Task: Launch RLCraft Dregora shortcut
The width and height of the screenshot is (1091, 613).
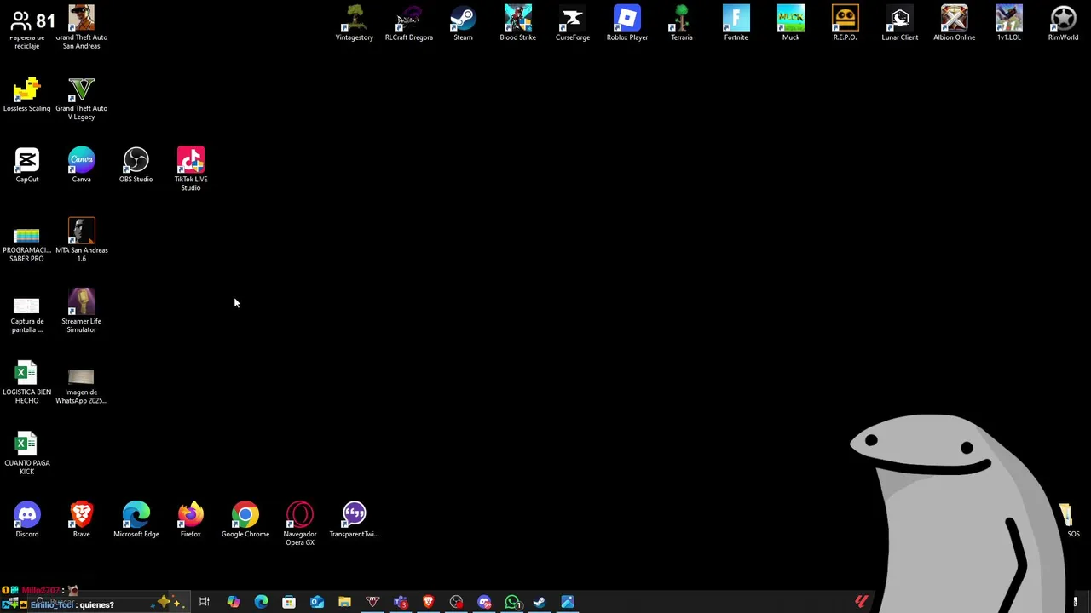Action: click(408, 23)
